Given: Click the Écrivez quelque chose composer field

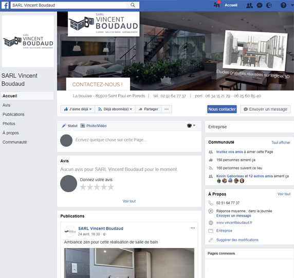Looking at the screenshot, I should (111, 140).
